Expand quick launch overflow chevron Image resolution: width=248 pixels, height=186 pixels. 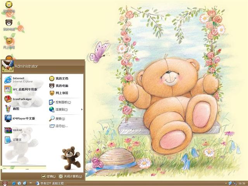[31, 183]
